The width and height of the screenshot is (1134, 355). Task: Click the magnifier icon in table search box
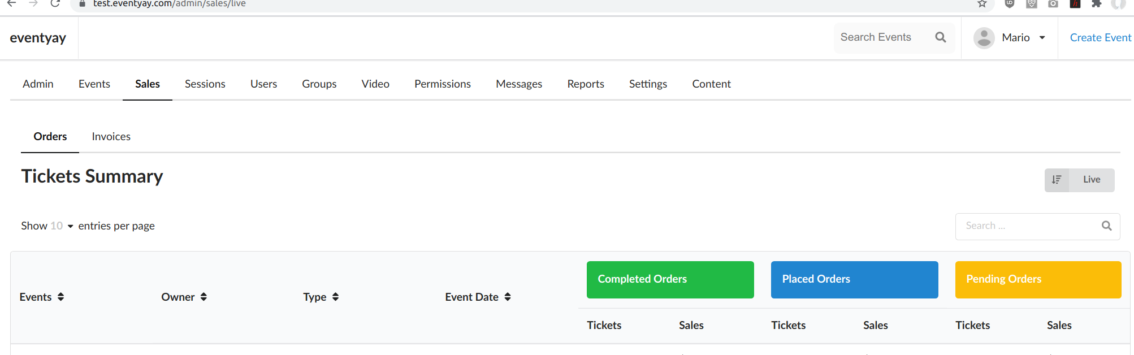pos(1106,226)
